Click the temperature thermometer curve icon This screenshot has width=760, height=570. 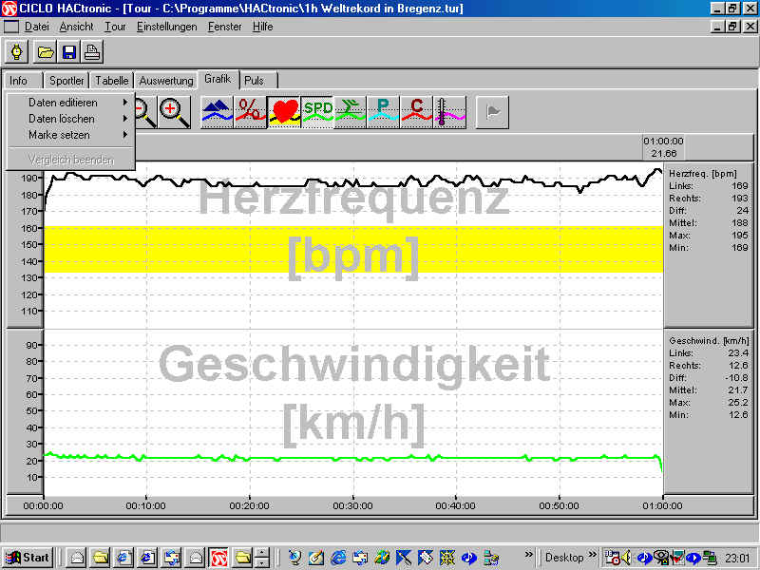tap(449, 111)
